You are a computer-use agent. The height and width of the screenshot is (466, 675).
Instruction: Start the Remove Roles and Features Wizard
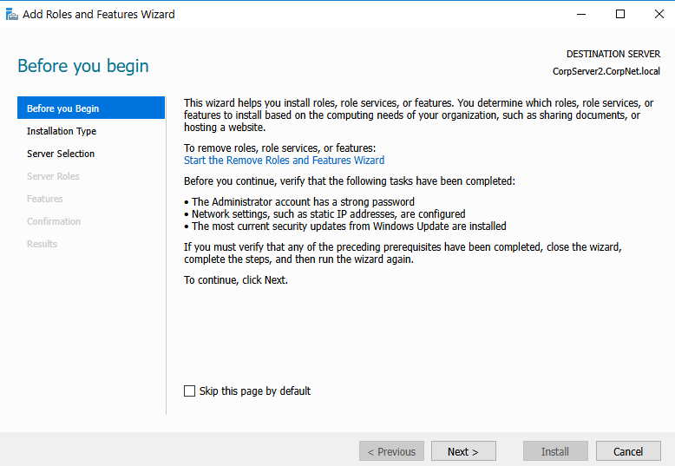tap(284, 161)
